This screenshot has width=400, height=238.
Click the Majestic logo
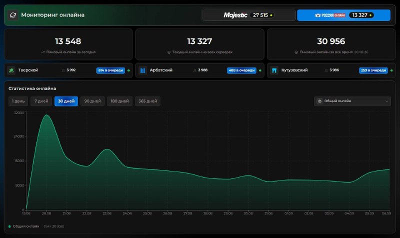[x=235, y=15]
